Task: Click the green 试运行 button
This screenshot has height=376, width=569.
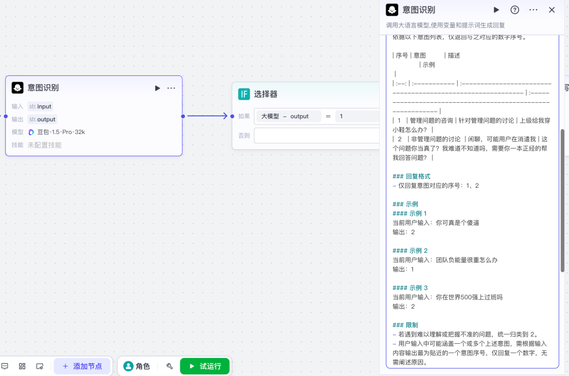Action: pyautogui.click(x=205, y=365)
